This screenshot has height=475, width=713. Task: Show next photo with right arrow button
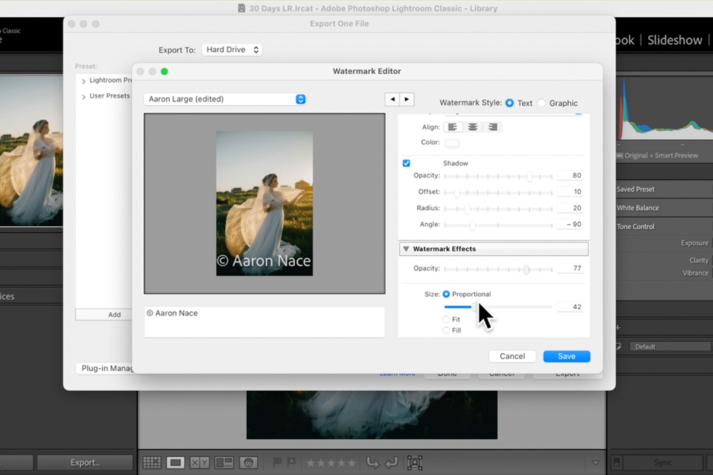(x=407, y=100)
